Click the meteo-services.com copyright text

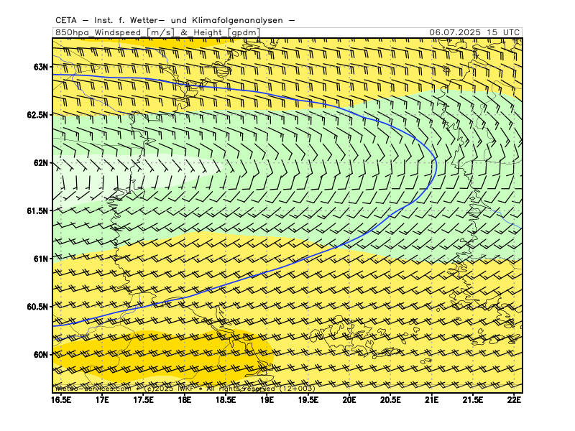click(185, 389)
